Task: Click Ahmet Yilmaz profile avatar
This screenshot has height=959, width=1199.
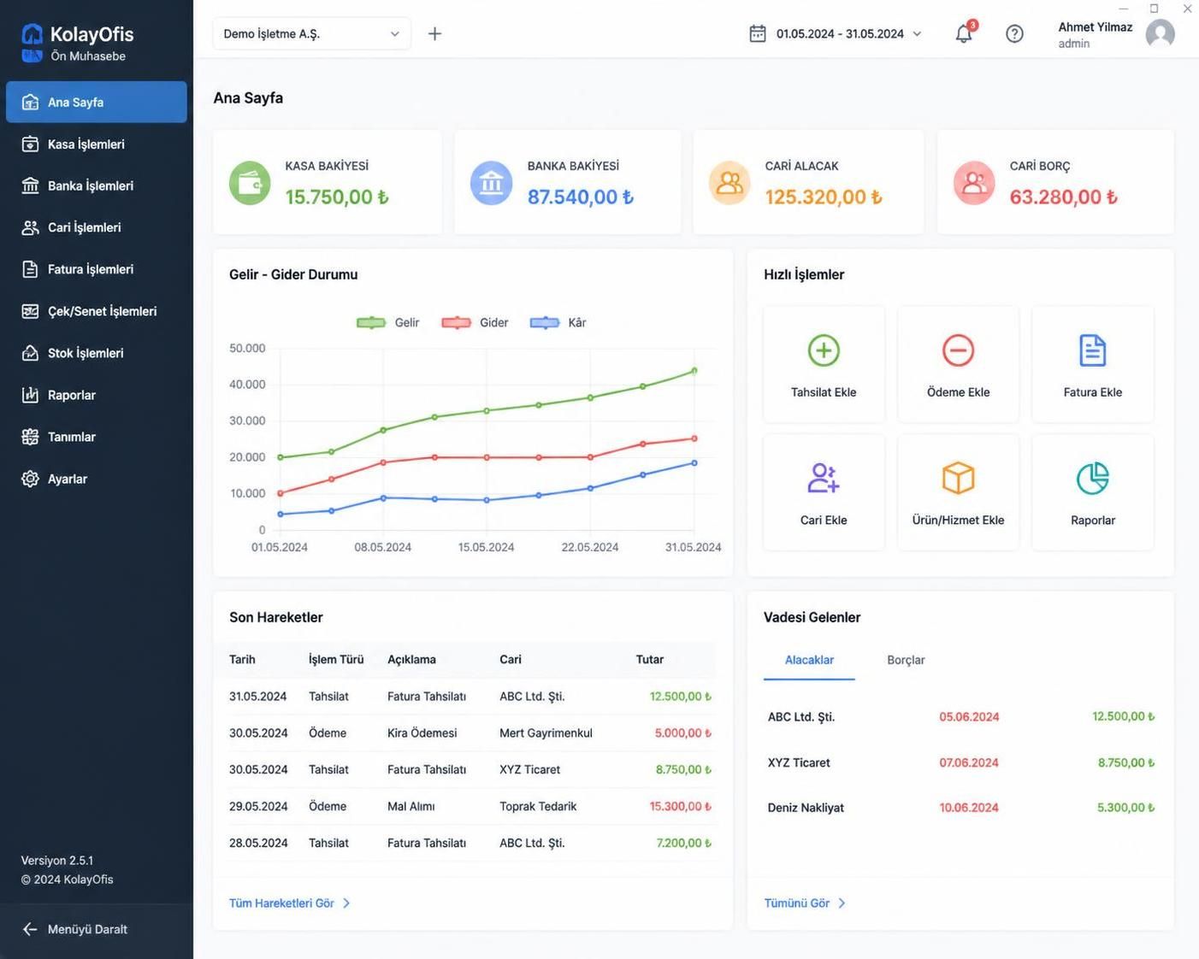Action: pos(1160,33)
